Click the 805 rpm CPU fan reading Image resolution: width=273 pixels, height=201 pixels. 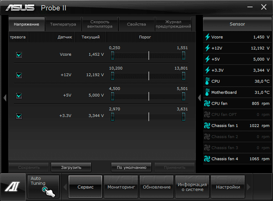click(x=260, y=104)
